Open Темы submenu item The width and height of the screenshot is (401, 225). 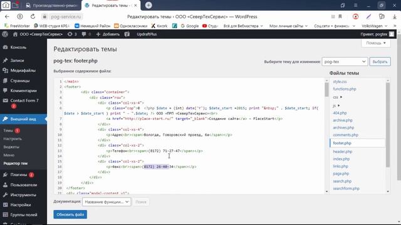point(8,131)
